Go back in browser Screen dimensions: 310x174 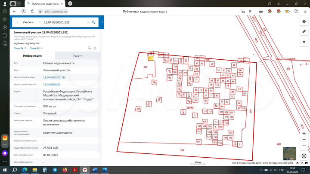tap(15, 12)
